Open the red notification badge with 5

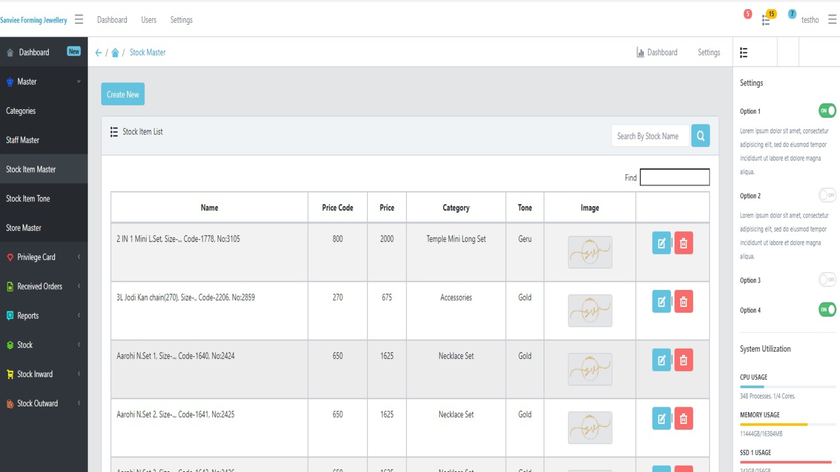[748, 14]
